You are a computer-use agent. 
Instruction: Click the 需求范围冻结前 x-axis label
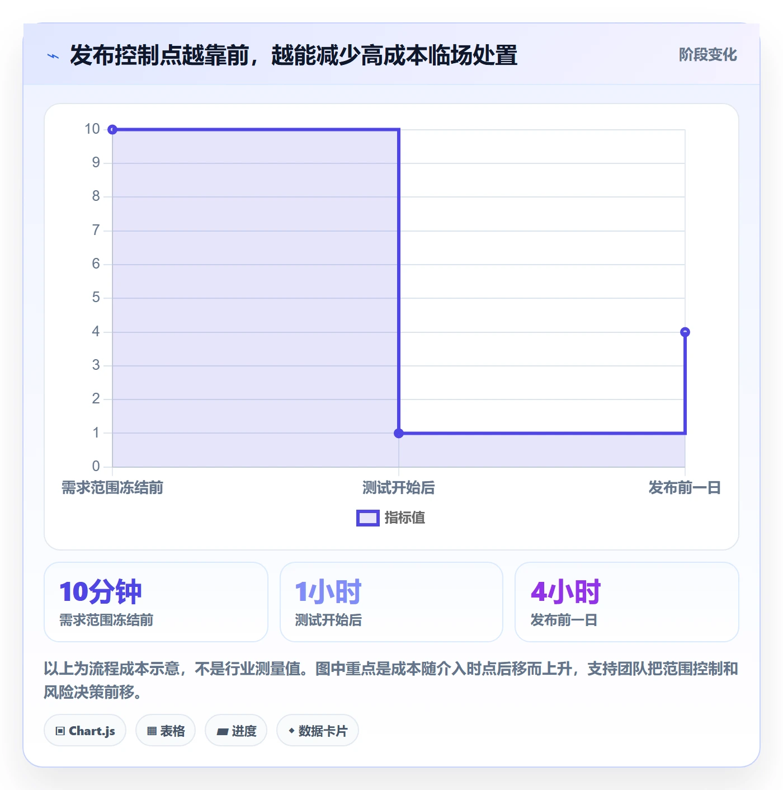[112, 488]
